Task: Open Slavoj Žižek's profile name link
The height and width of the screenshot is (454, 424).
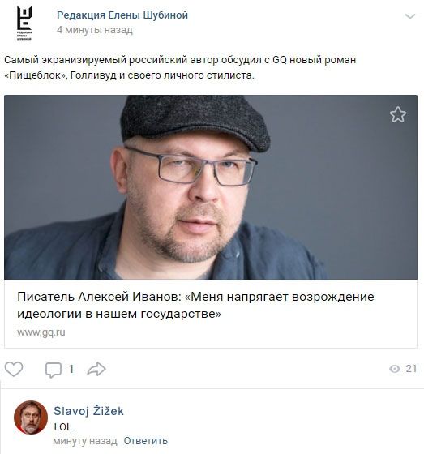Action: click(x=88, y=411)
